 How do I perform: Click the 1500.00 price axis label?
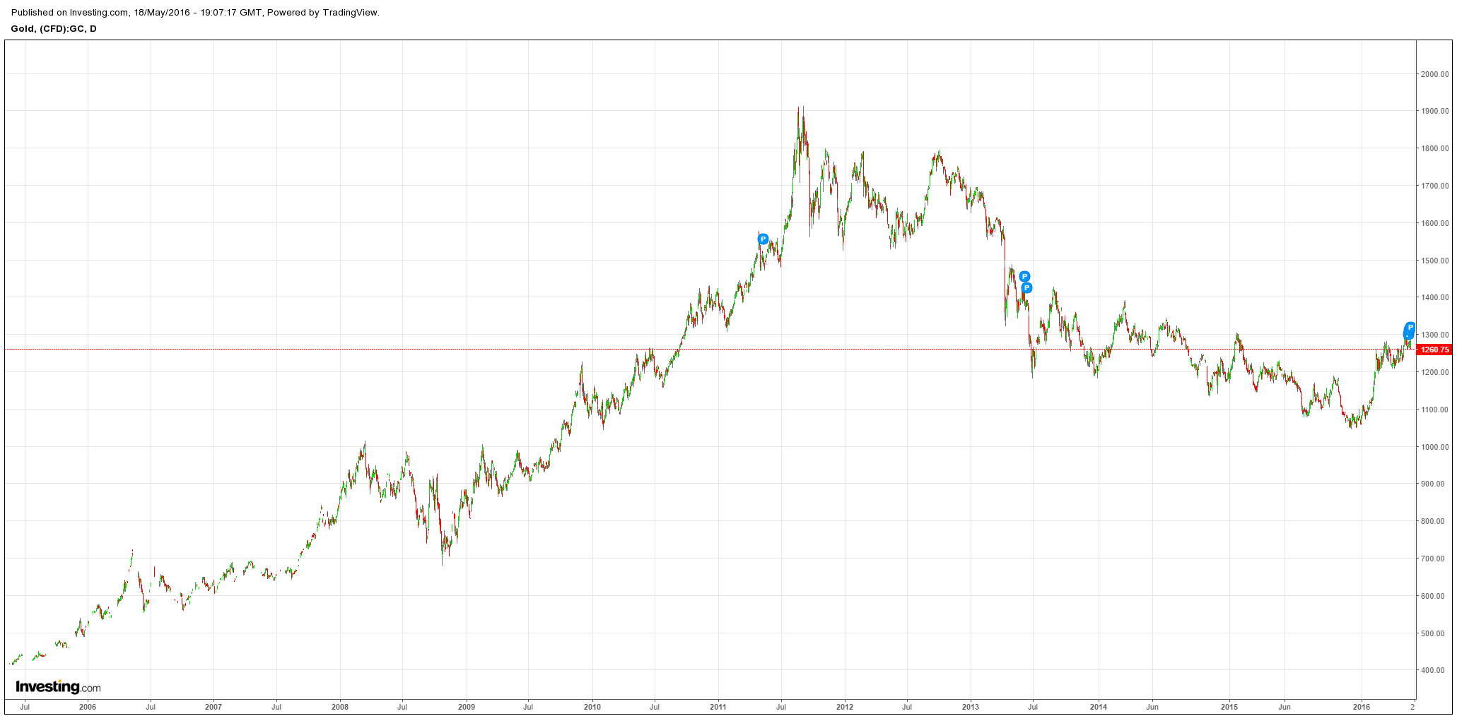(1434, 261)
